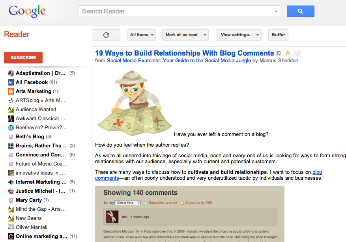
Task: Click Subscribe by email link
Action: pyautogui.click(x=163, y=203)
